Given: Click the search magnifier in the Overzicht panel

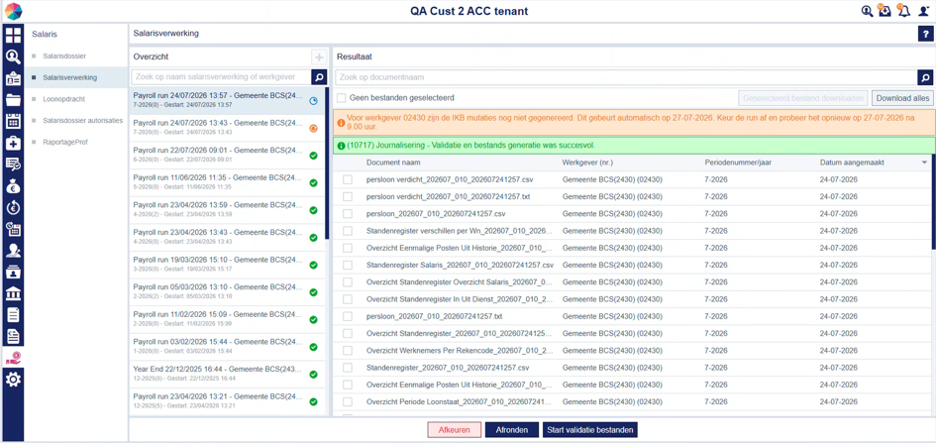Looking at the screenshot, I should click(319, 77).
